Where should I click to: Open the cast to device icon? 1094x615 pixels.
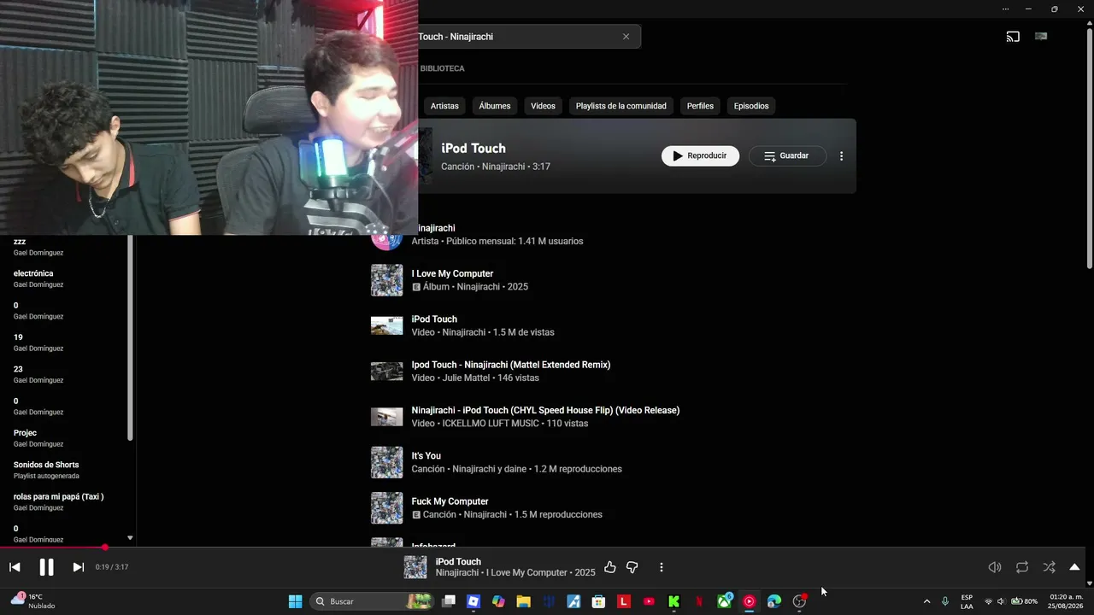[1013, 37]
